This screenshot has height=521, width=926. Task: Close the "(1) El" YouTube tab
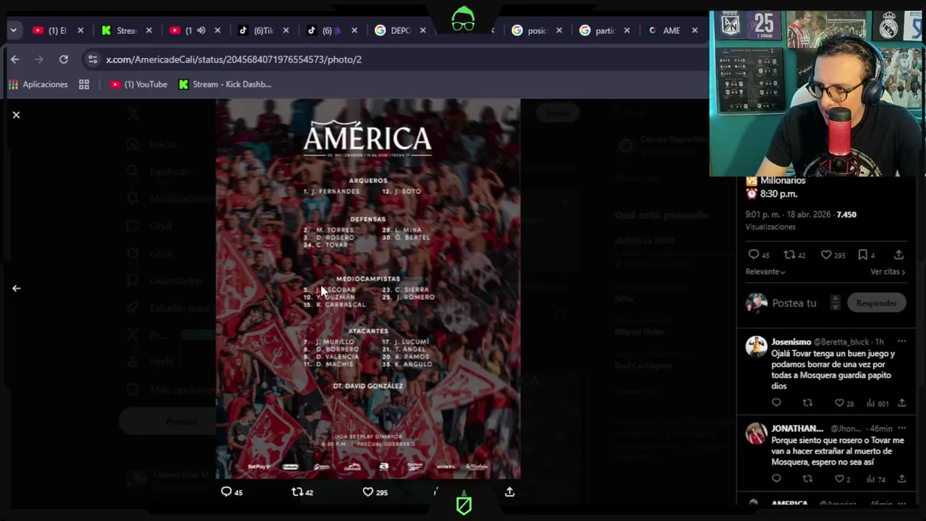click(x=80, y=30)
